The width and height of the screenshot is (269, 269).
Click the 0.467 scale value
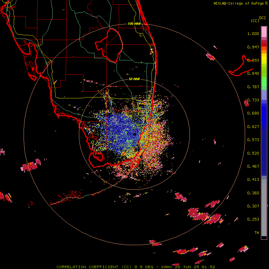[253, 166]
